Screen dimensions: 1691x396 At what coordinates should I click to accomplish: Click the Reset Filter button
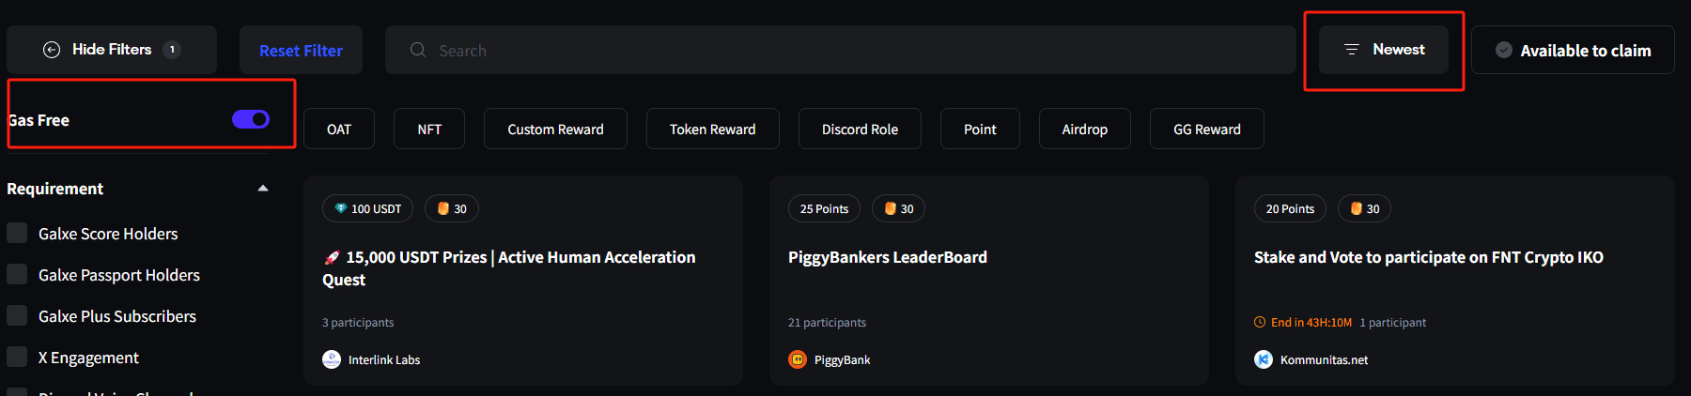point(301,50)
